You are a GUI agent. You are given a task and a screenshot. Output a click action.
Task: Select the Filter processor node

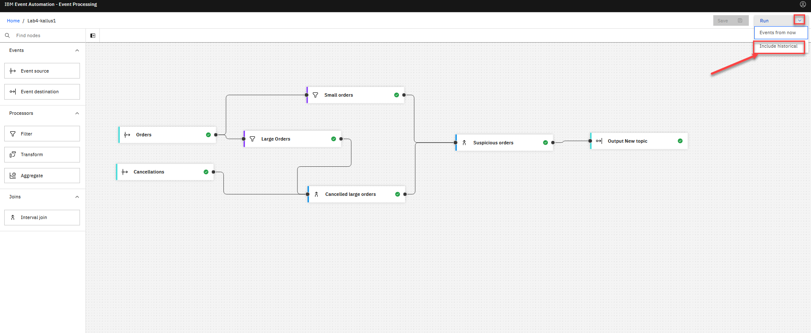click(42, 134)
